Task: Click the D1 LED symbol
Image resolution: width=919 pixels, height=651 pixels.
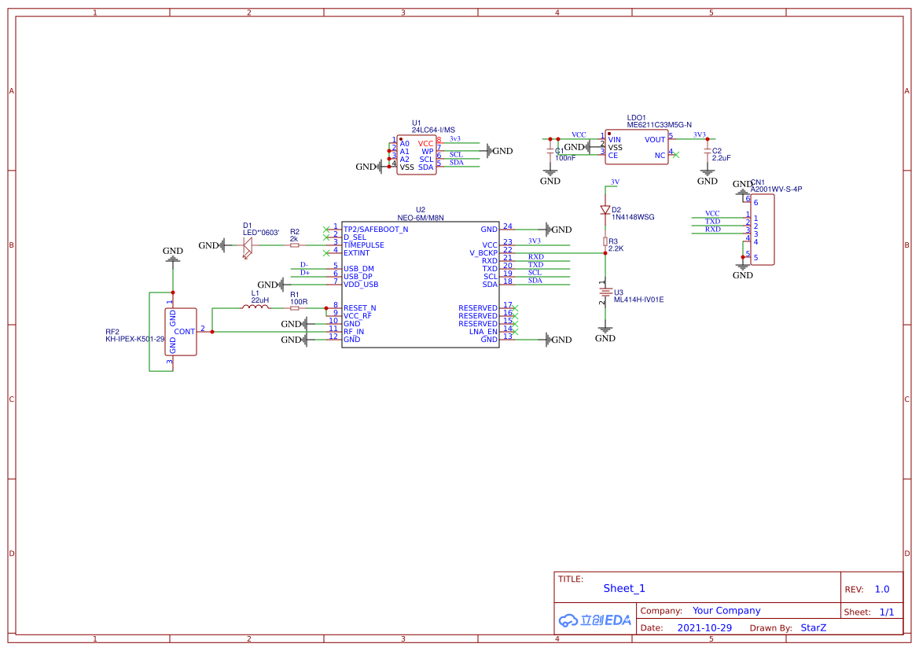Action: [248, 245]
